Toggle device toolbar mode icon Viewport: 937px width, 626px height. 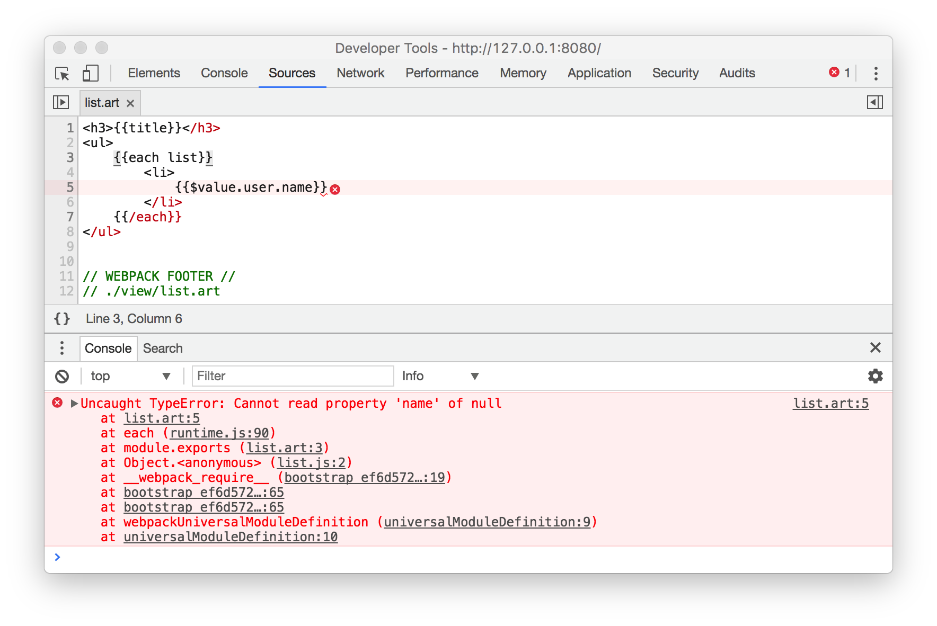tap(90, 73)
